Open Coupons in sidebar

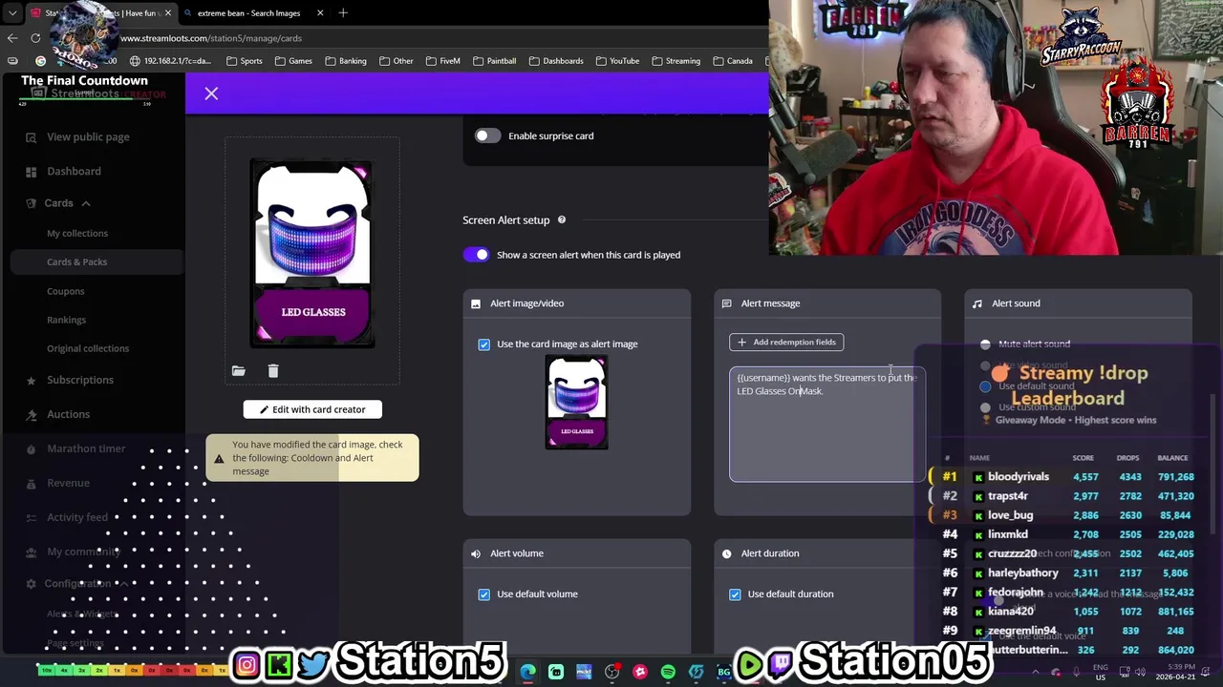[x=66, y=292]
